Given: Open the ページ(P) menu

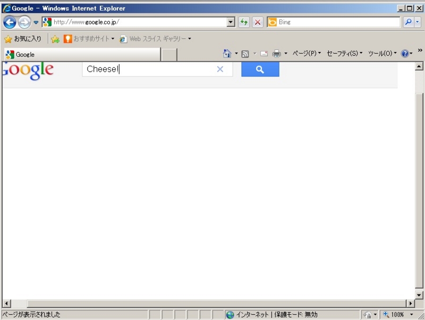Looking at the screenshot, I should pos(304,53).
